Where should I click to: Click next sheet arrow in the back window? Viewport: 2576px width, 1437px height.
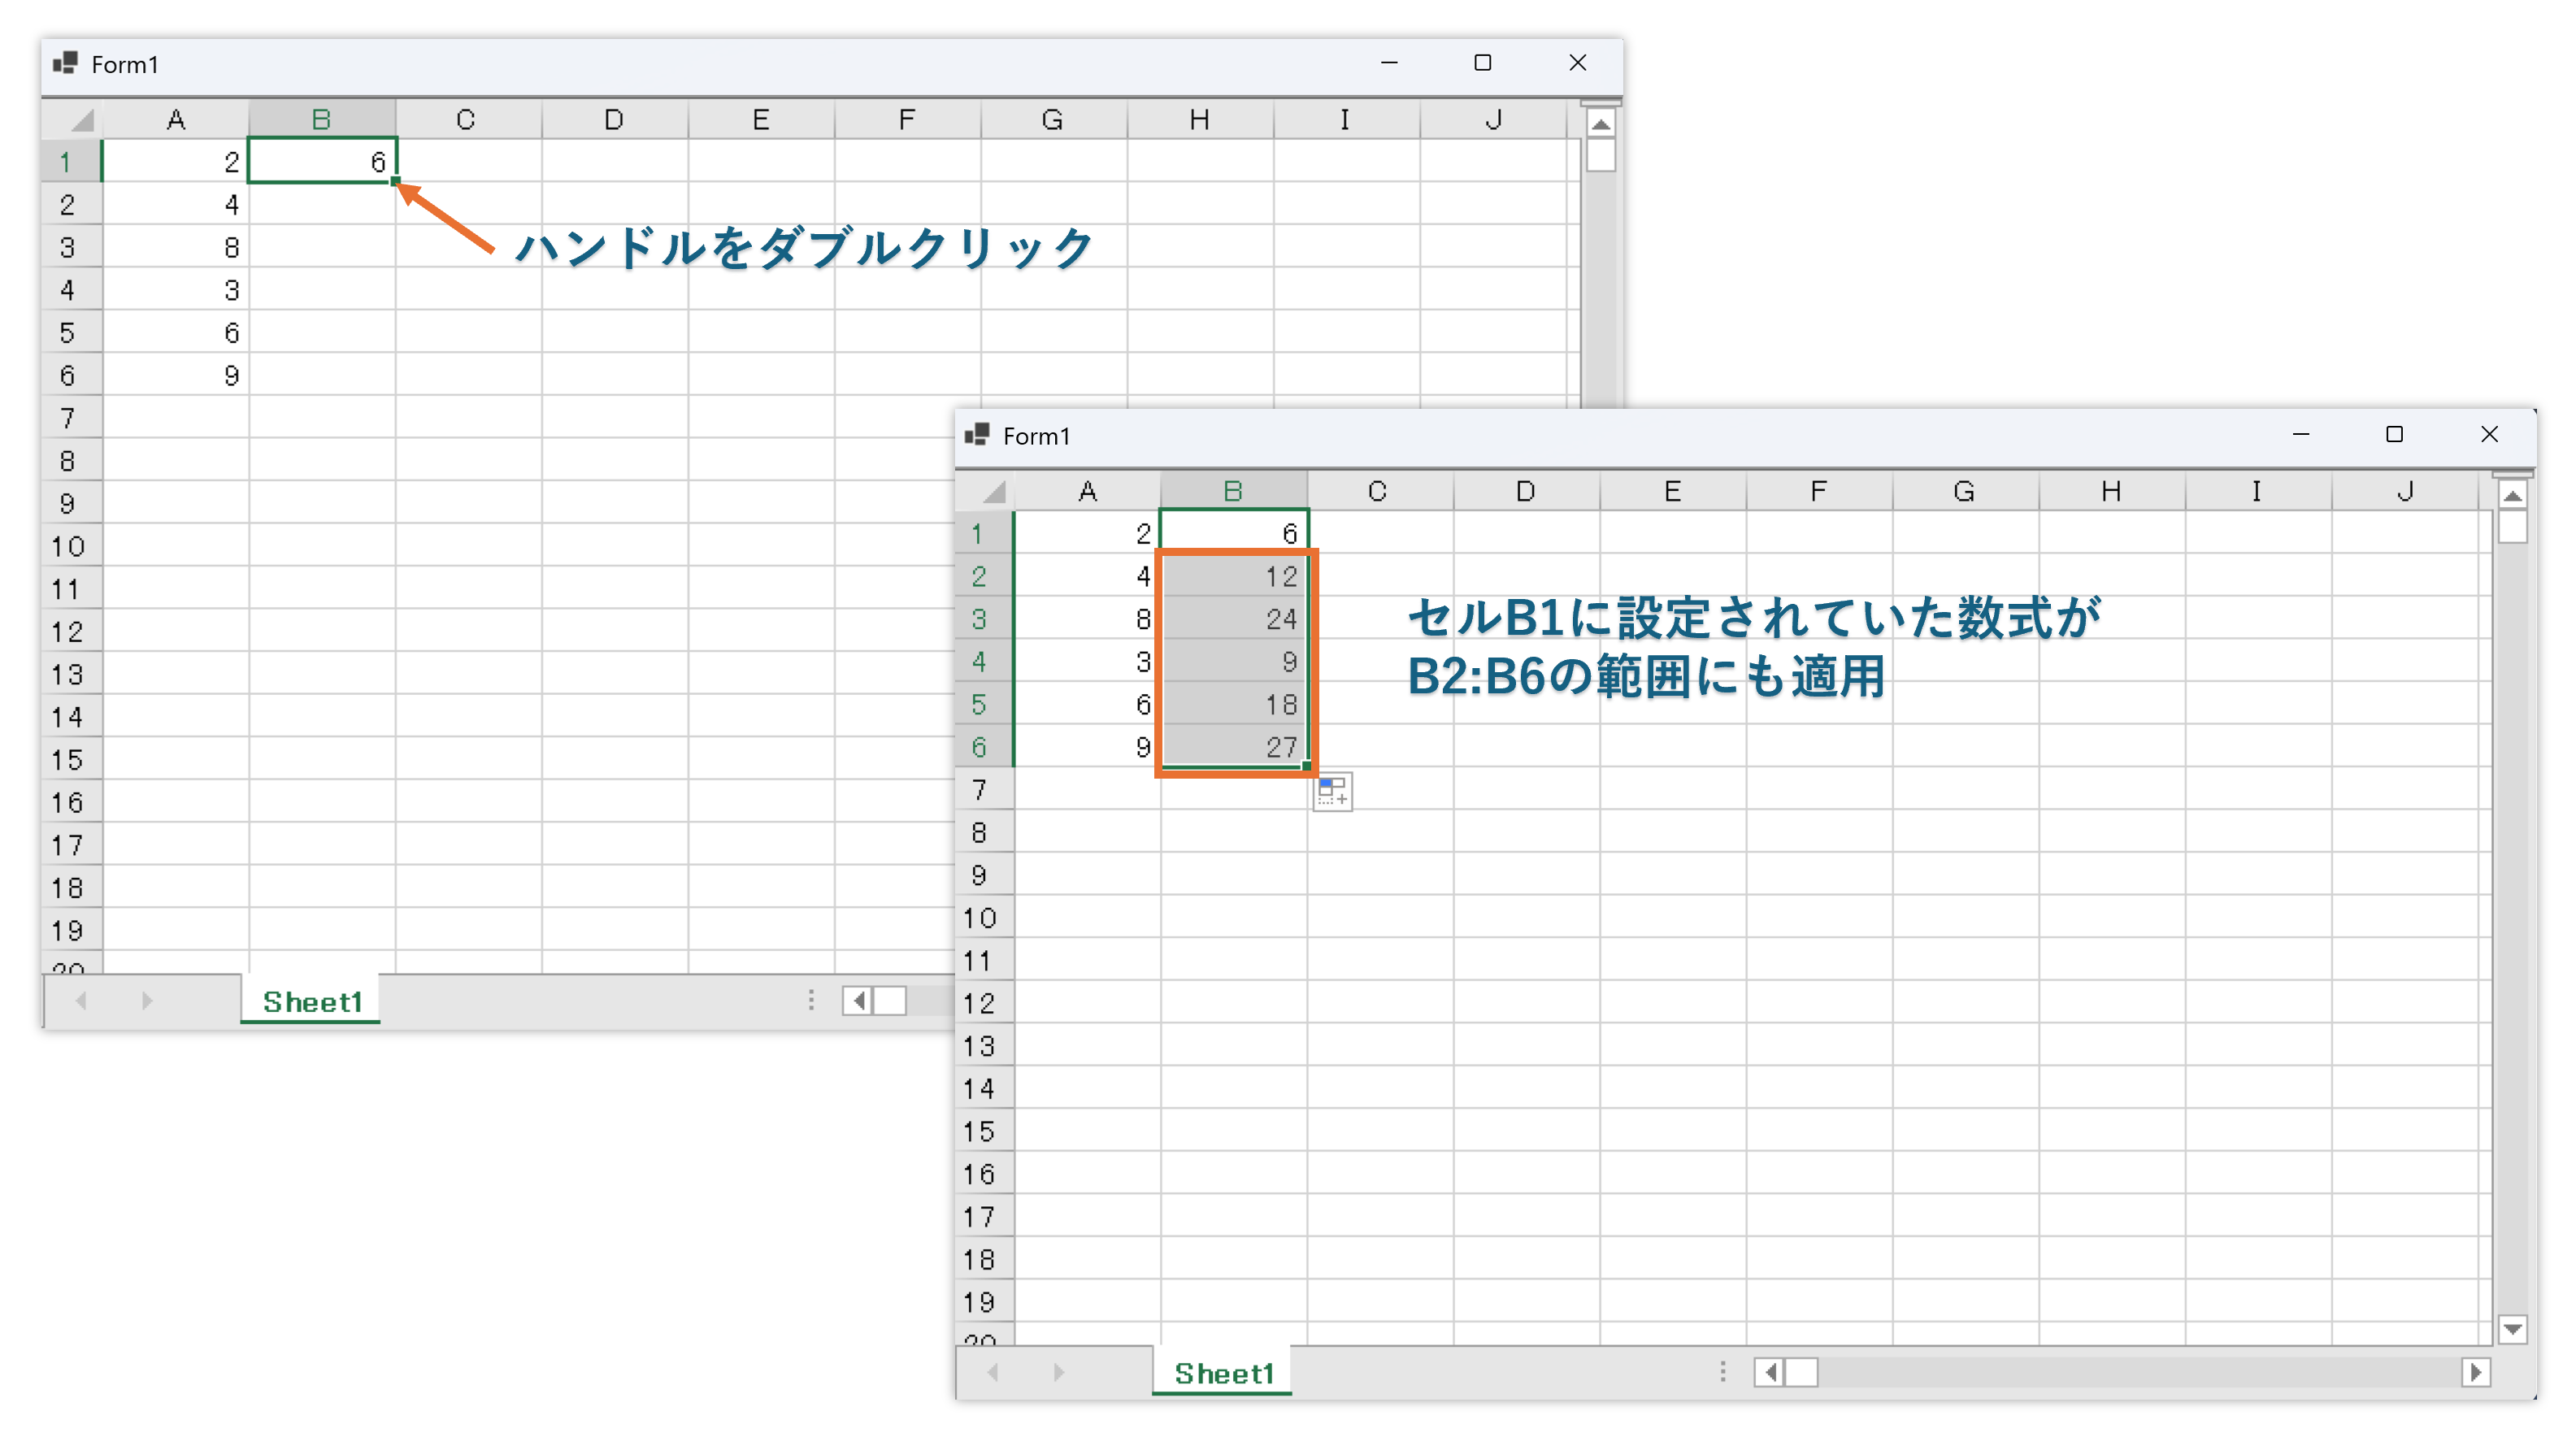tap(147, 1000)
